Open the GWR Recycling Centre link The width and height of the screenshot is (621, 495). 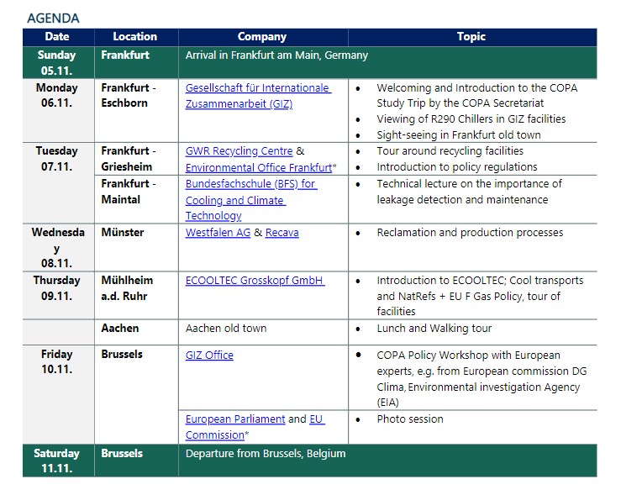click(x=239, y=151)
